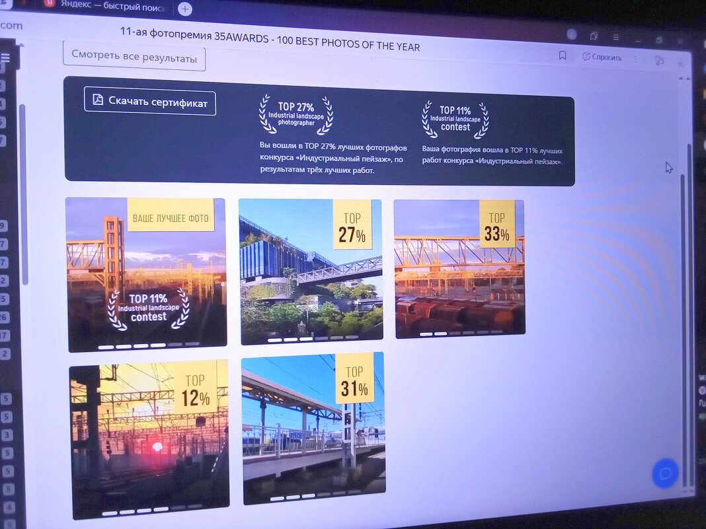Click the profile avatar circle in title bar
The width and height of the screenshot is (706, 529).
coord(572,34)
